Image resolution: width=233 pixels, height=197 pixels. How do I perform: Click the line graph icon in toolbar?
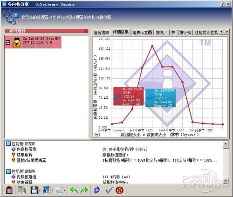click(59, 190)
